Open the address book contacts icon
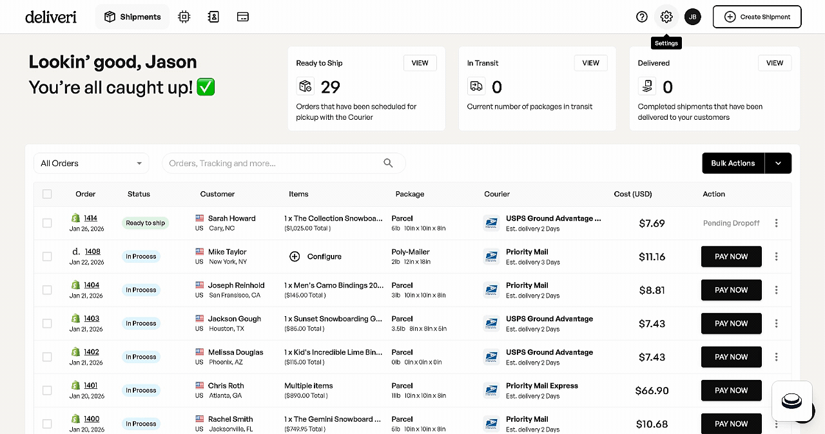 (x=213, y=17)
